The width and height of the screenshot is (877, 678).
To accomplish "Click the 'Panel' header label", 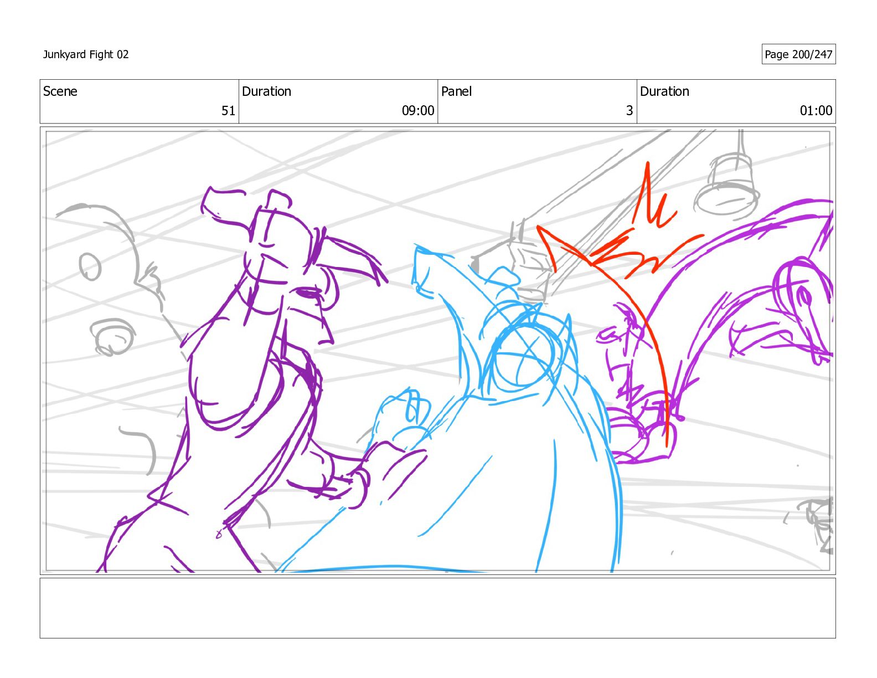I will tap(456, 91).
